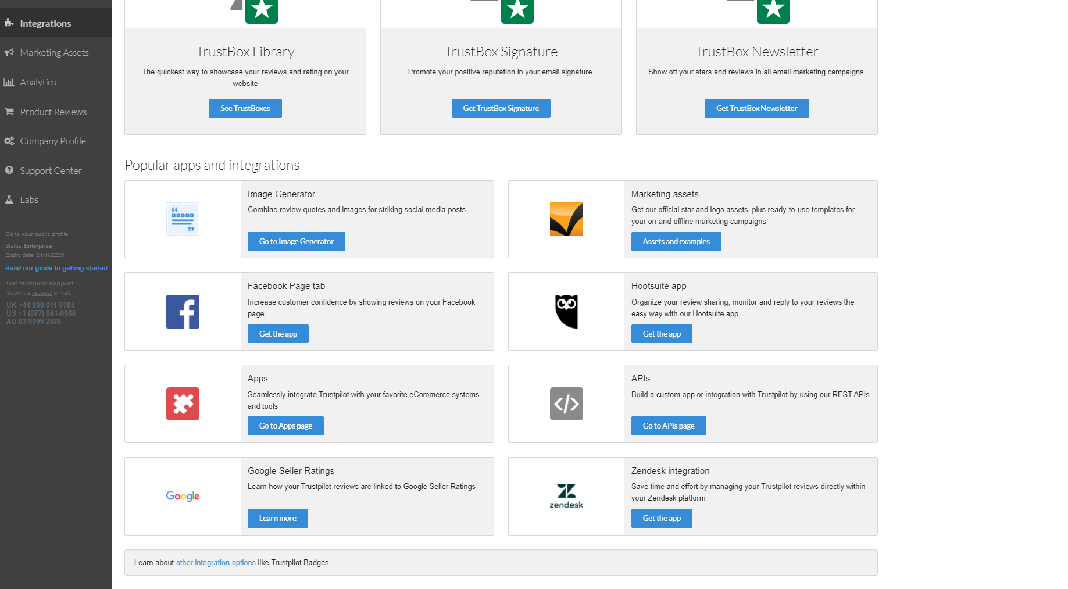Click the Hootsuite app title text
This screenshot has height=589, width=1068.
coord(659,286)
